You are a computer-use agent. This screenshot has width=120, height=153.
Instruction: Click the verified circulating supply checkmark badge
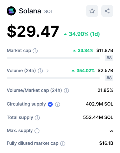(50, 104)
